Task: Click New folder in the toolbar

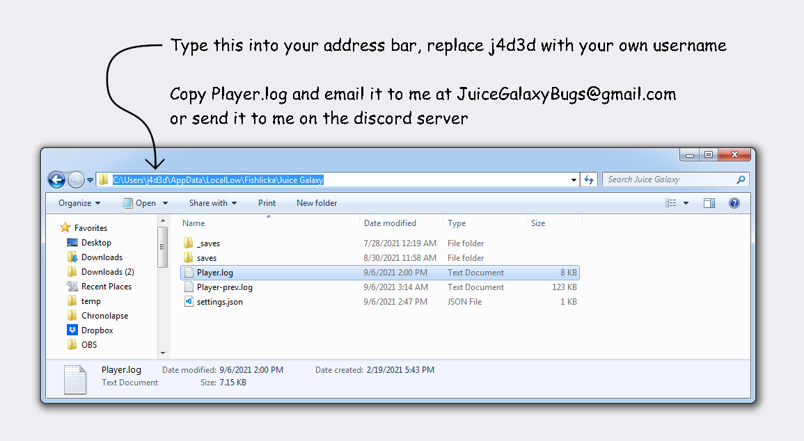Action: 316,203
